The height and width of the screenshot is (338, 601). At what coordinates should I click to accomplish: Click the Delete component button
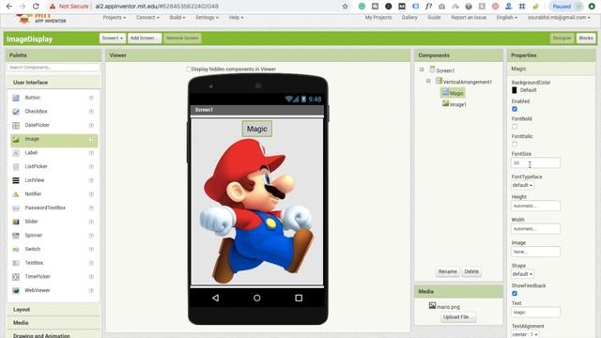471,271
